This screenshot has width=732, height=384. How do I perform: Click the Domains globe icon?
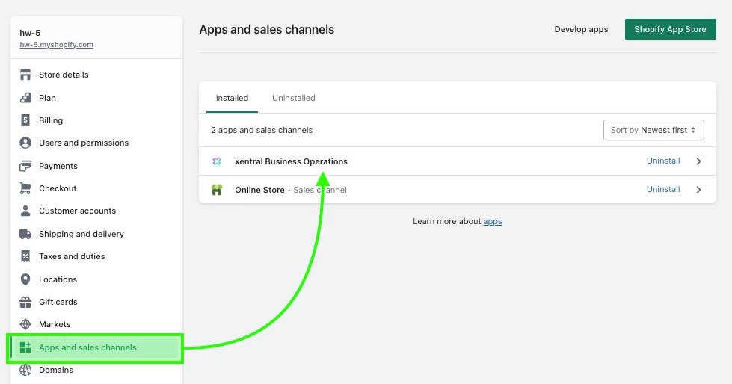25,370
